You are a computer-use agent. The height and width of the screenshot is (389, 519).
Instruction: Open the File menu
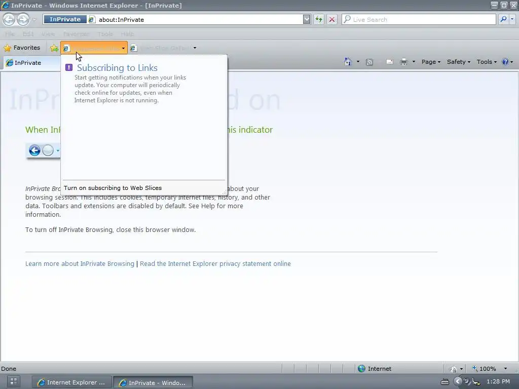tap(10, 34)
